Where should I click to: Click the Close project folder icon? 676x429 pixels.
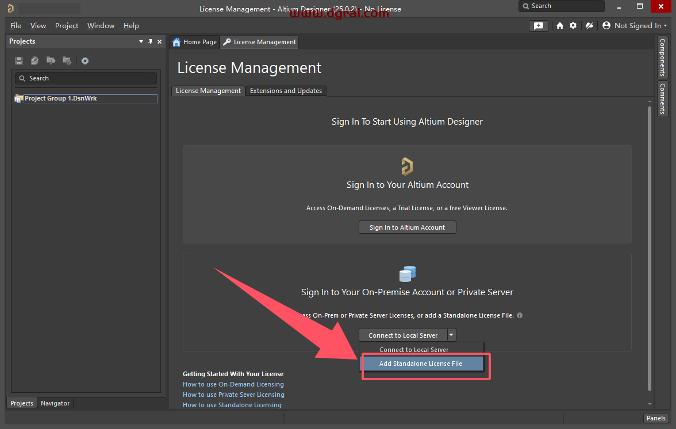(x=67, y=60)
